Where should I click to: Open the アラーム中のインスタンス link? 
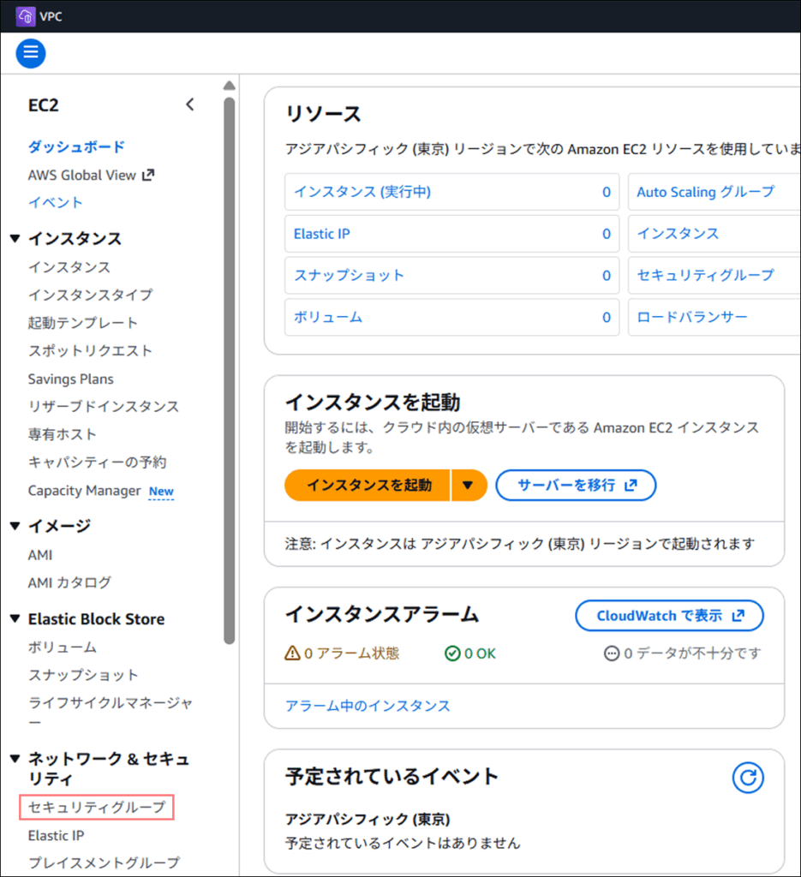368,706
